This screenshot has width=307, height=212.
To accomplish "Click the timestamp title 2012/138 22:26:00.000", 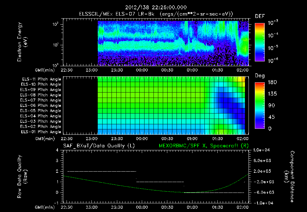I will pos(156,7).
